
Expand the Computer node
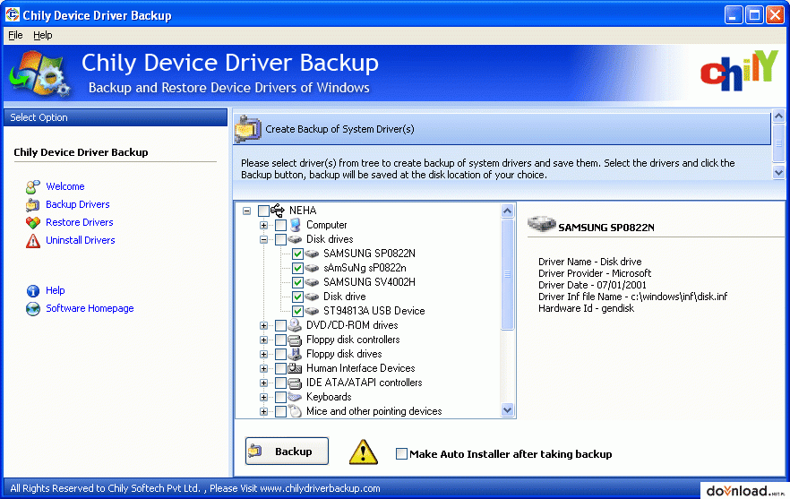(x=263, y=225)
